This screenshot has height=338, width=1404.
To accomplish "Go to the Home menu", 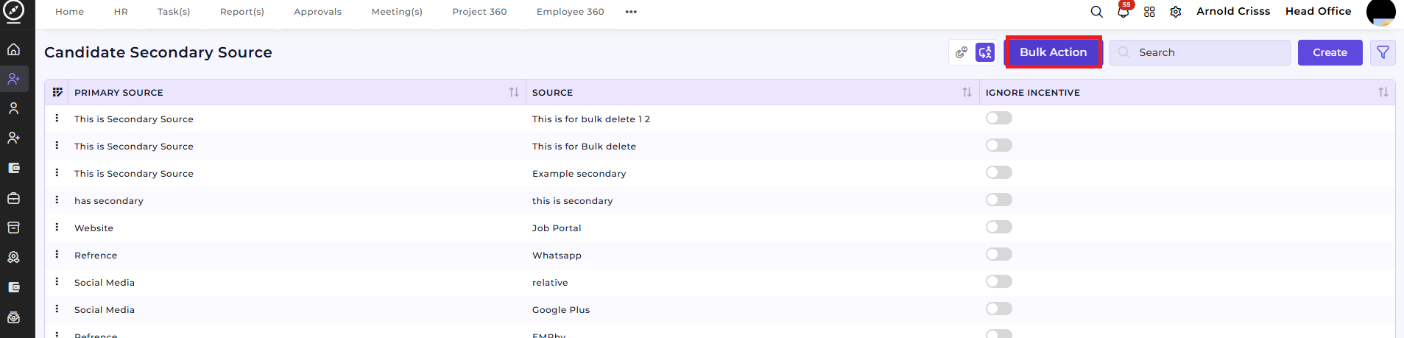I will (69, 12).
